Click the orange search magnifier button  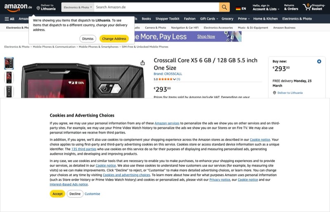pyautogui.click(x=224, y=7)
